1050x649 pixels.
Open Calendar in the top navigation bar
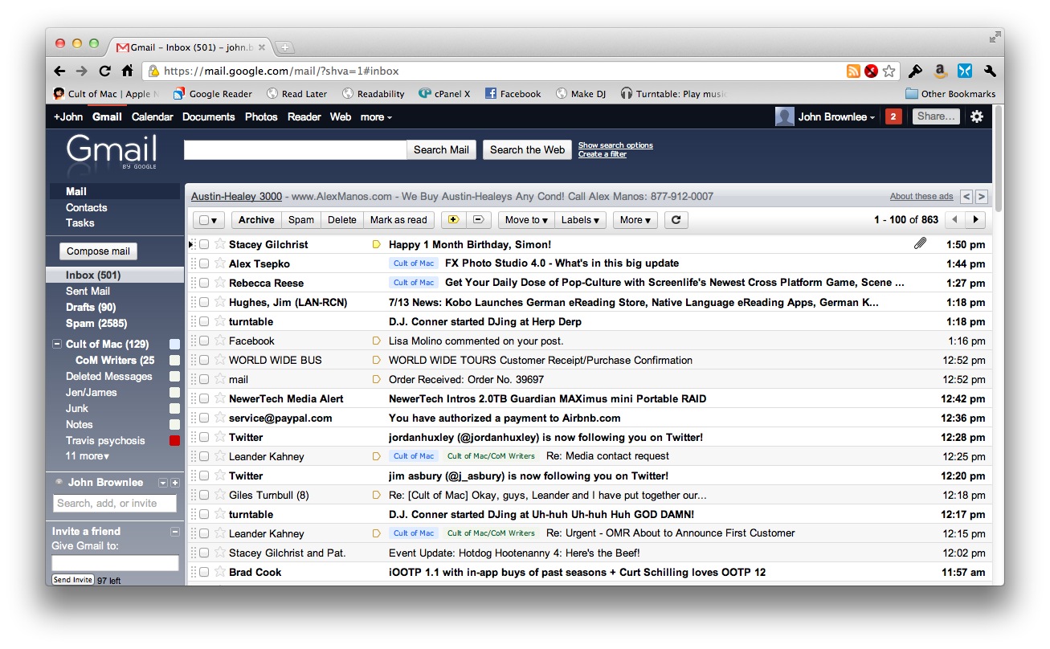click(x=152, y=116)
